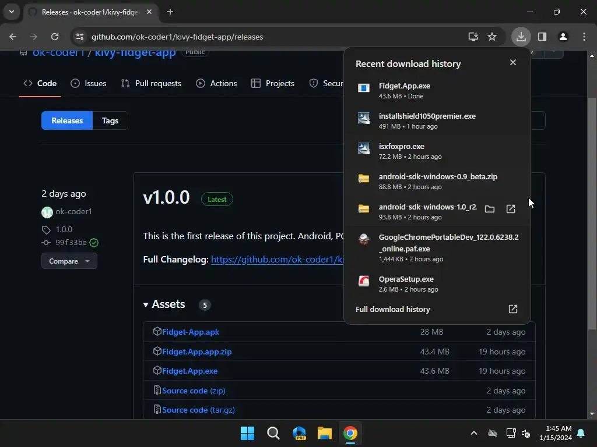Image resolution: width=597 pixels, height=447 pixels.
Task: Open Edge browser from taskbar
Action: pyautogui.click(x=299, y=433)
